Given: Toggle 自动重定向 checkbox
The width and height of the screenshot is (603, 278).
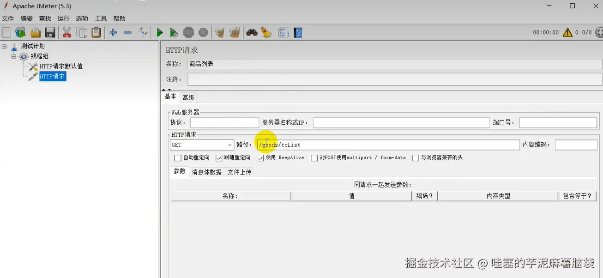Looking at the screenshot, I should point(178,158).
